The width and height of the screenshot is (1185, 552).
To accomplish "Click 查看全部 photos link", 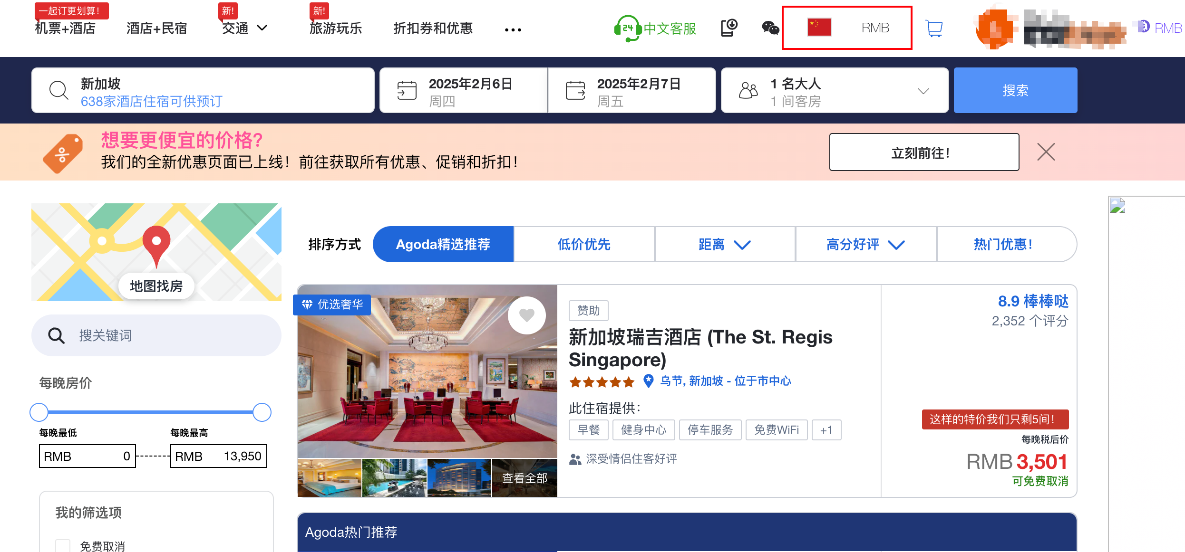I will (x=525, y=478).
